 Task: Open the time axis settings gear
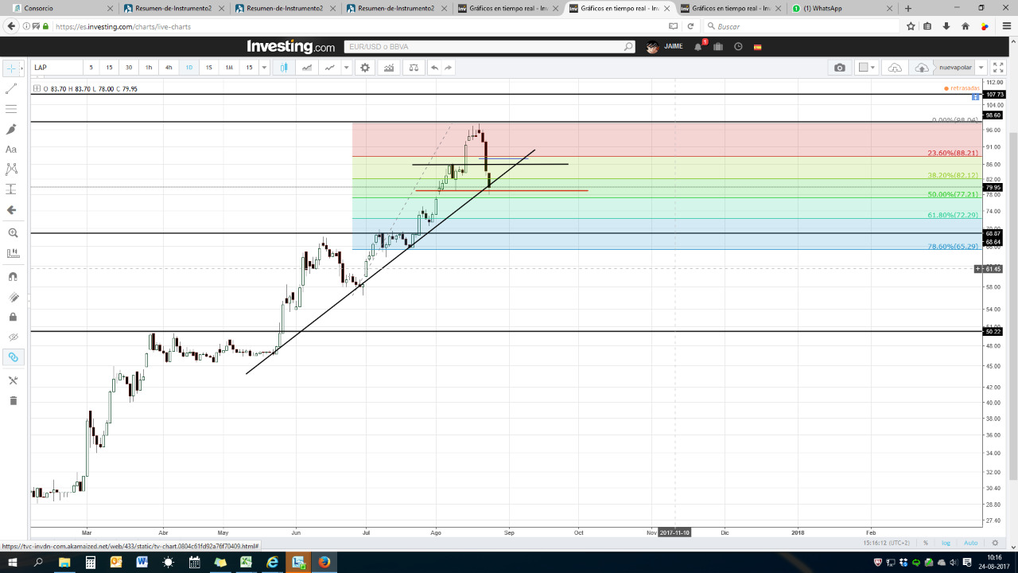995,543
